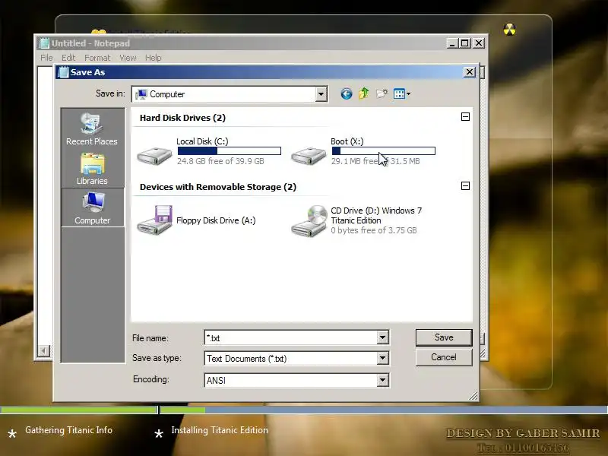Click the Local Disk (C:) usage bar

tap(230, 150)
